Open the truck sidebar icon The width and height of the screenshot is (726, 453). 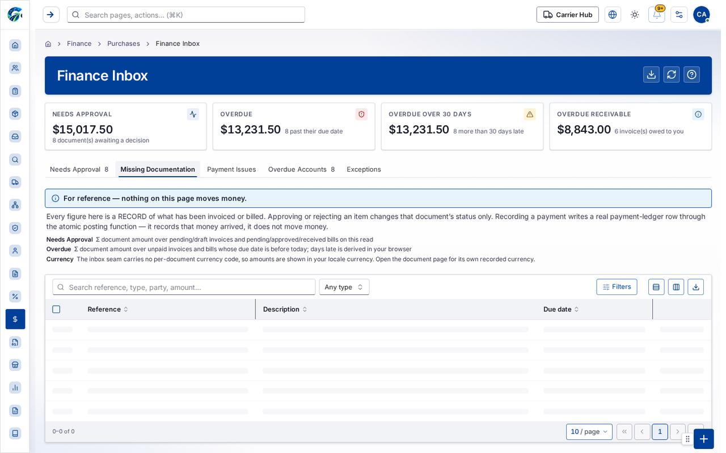coord(15,182)
